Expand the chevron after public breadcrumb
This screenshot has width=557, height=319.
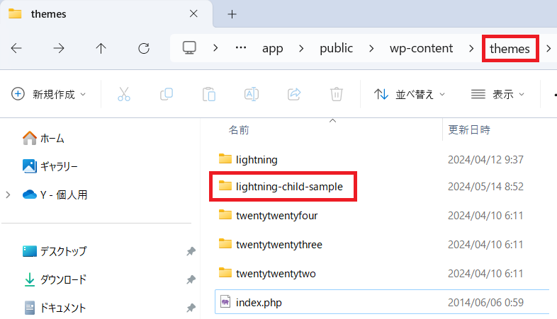point(371,48)
